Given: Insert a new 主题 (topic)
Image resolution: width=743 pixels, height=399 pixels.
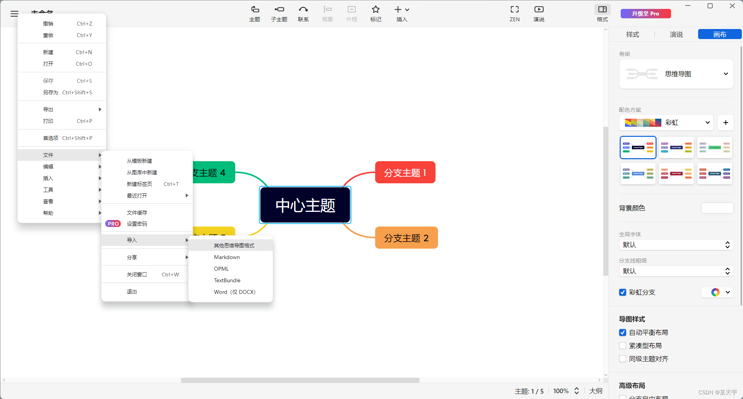Looking at the screenshot, I should click(x=255, y=14).
